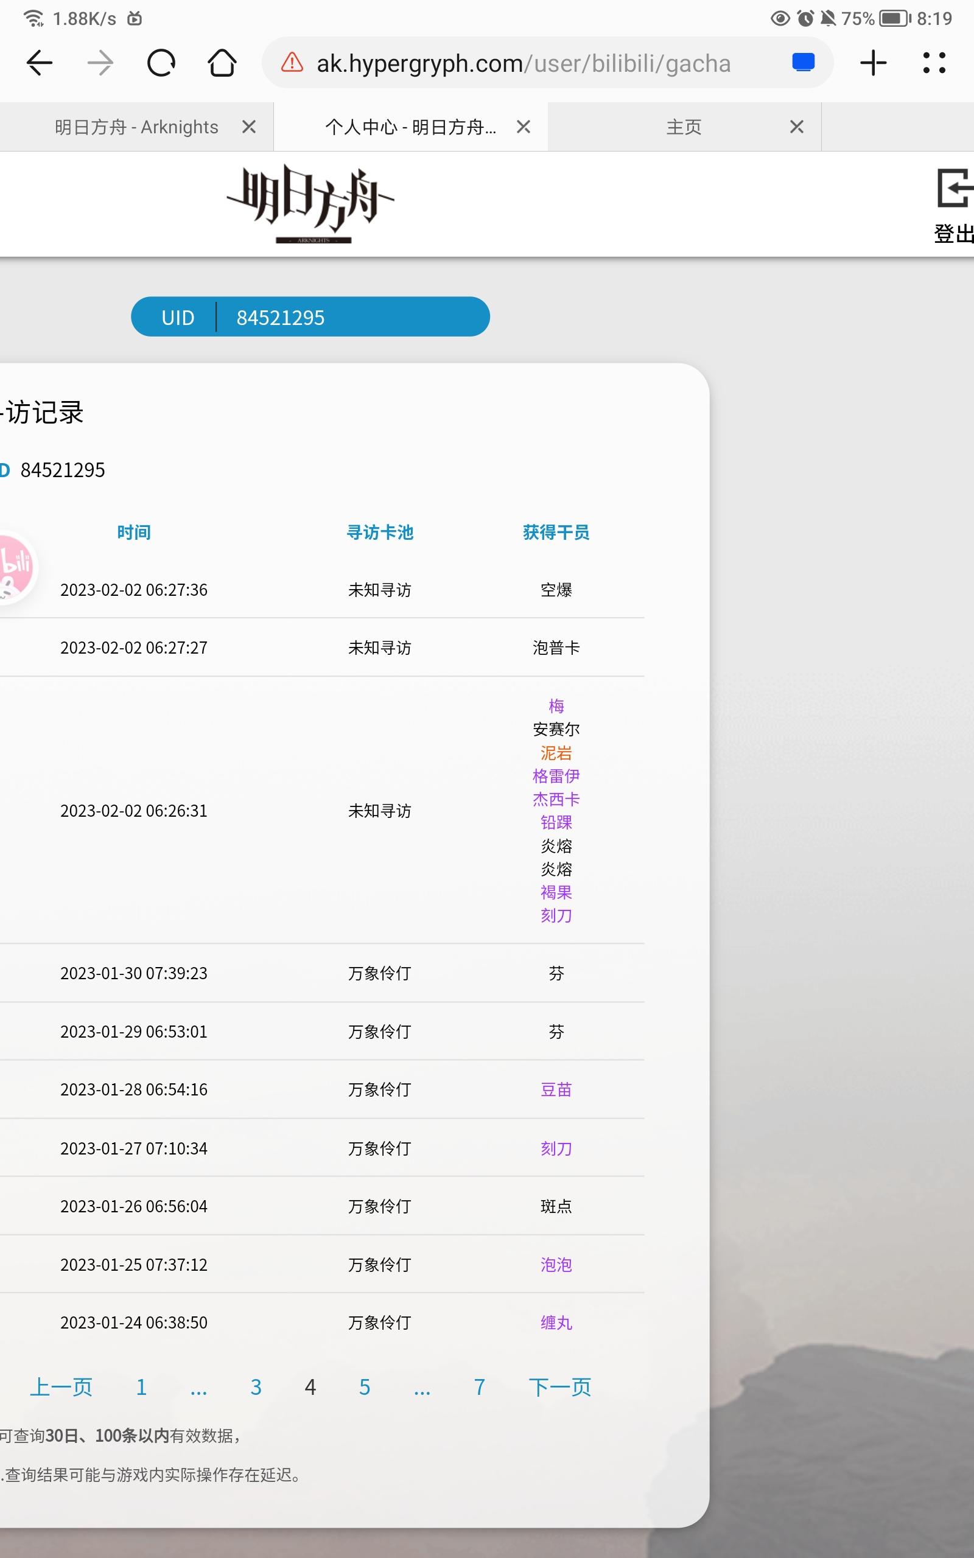This screenshot has width=974, height=1558.
Task: Open a new tab with plus icon
Action: 873,63
